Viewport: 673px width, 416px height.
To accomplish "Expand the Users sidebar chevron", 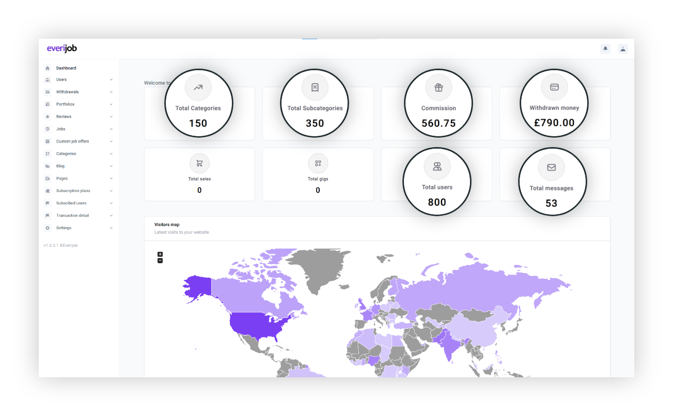I will [x=111, y=79].
